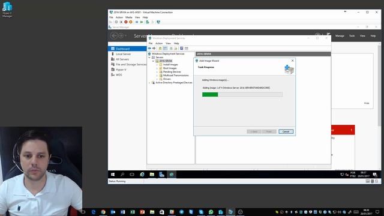
Task: Click the WDS toolbar Up folder icon
Action: coord(160,49)
